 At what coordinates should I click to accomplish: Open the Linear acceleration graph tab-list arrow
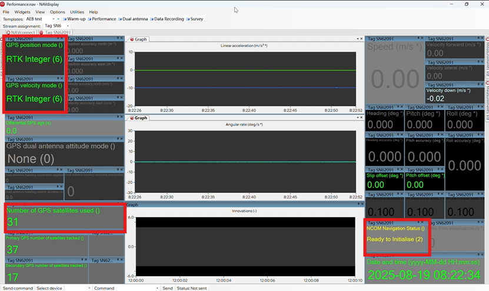(x=358, y=39)
